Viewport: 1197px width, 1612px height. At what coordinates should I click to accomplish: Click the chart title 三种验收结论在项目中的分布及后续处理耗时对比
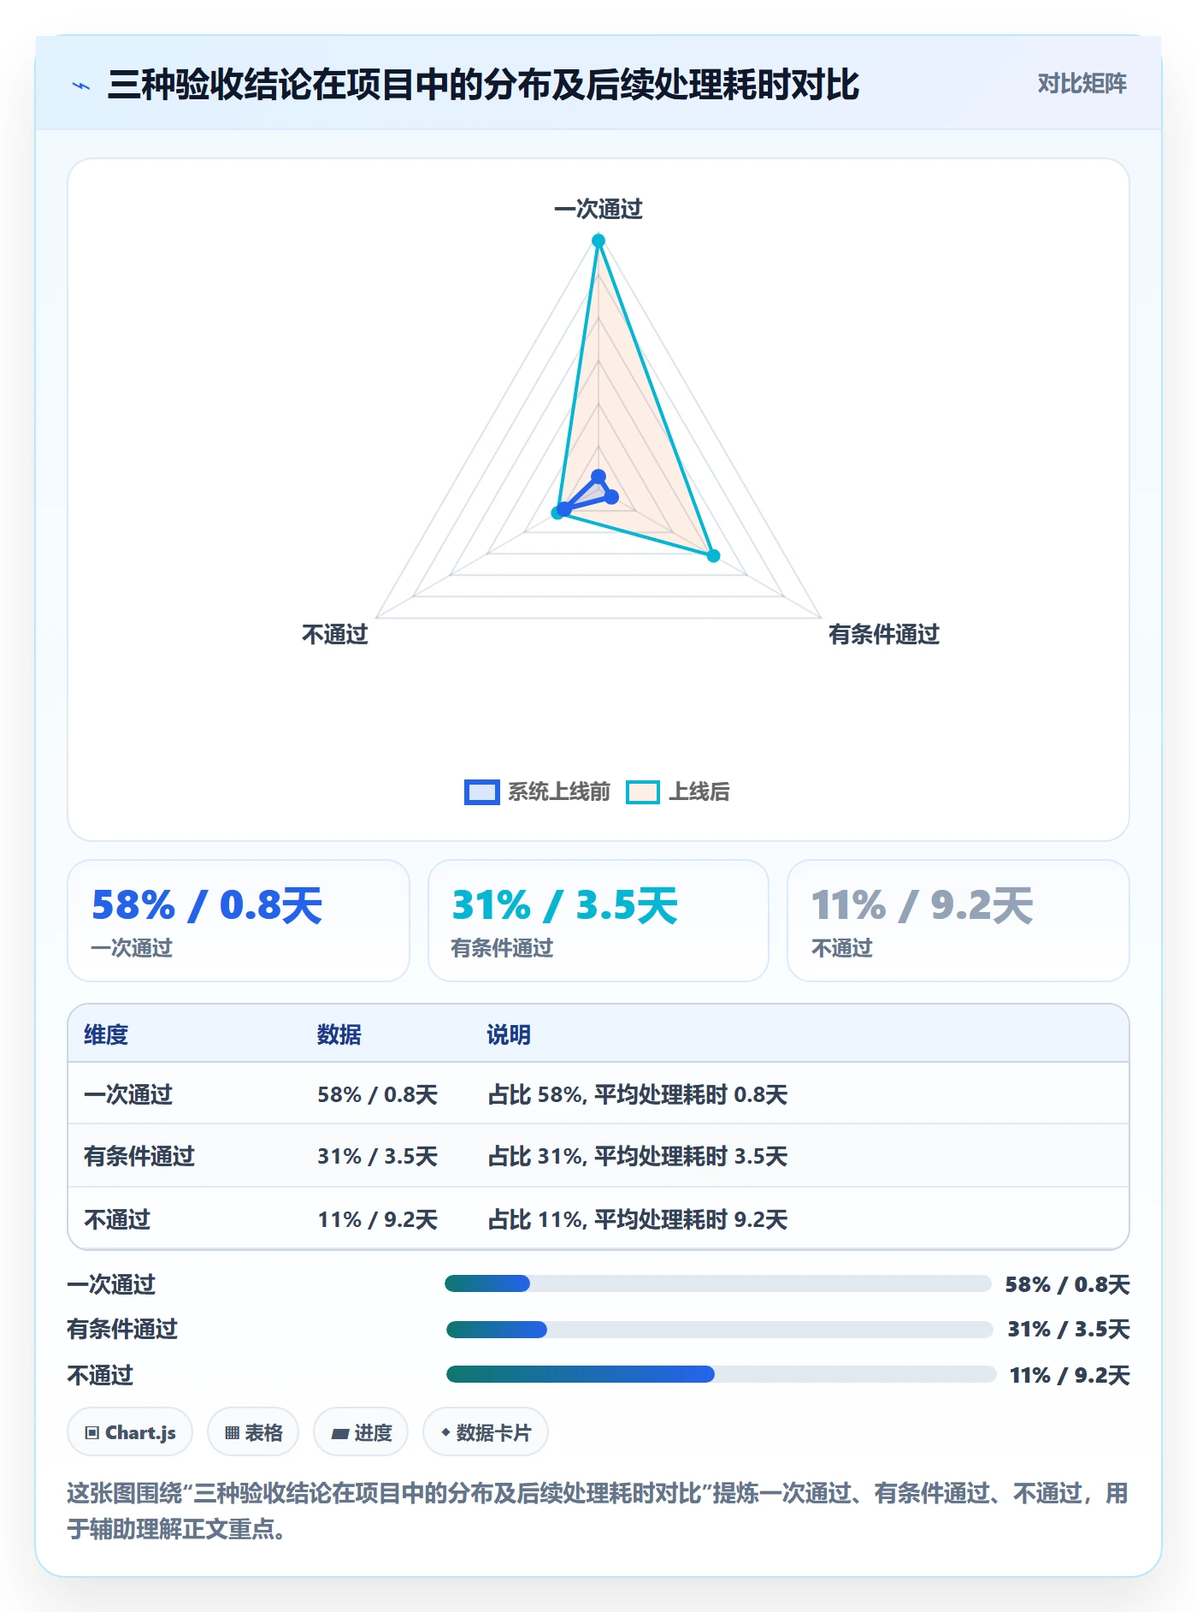click(483, 85)
